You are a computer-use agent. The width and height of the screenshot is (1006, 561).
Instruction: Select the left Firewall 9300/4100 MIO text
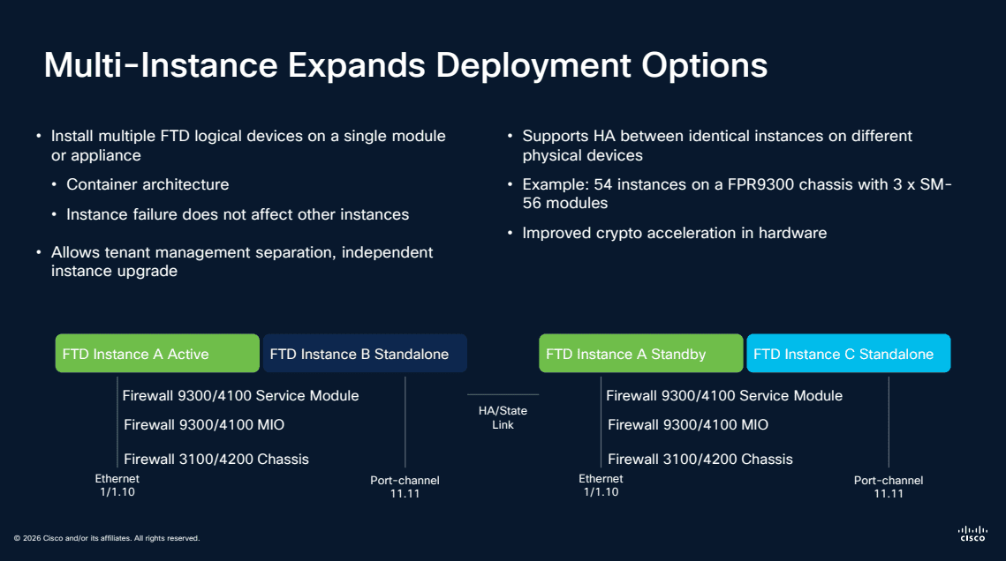coord(204,425)
